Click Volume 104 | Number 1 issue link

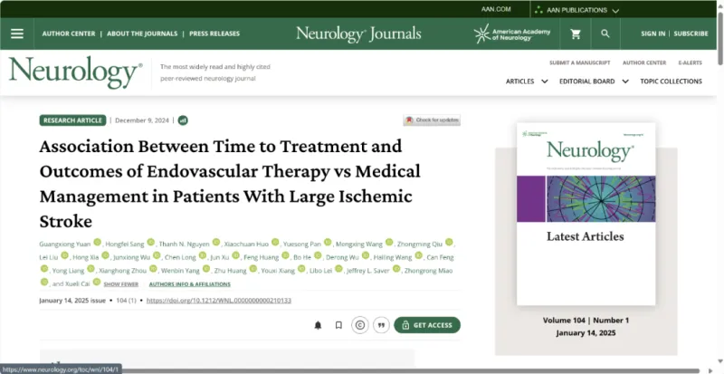click(586, 321)
